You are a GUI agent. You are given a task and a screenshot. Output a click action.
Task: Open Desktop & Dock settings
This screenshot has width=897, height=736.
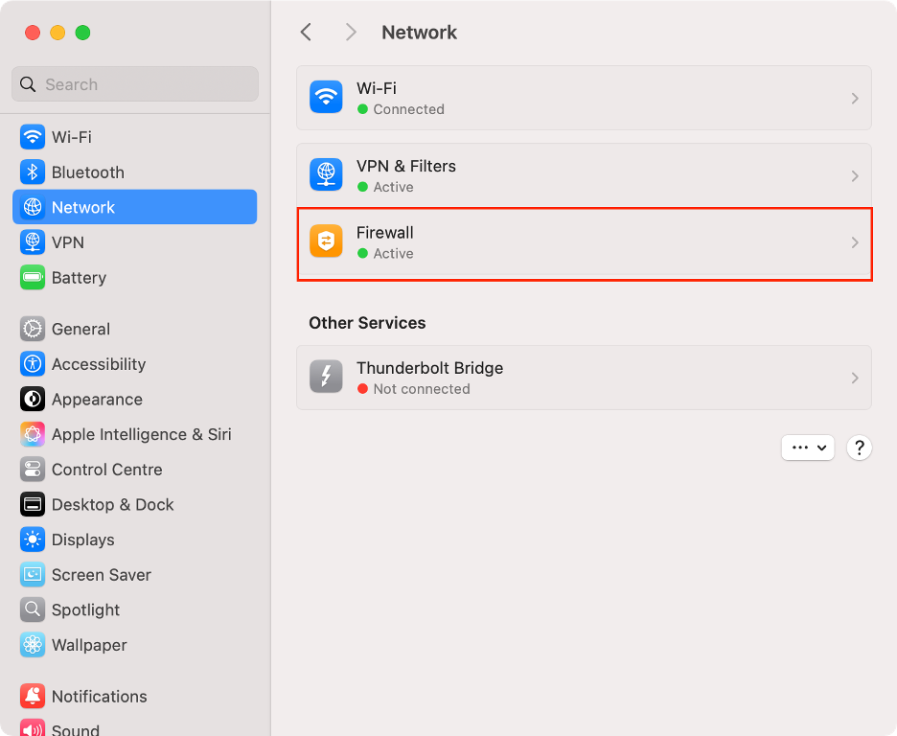[31, 504]
